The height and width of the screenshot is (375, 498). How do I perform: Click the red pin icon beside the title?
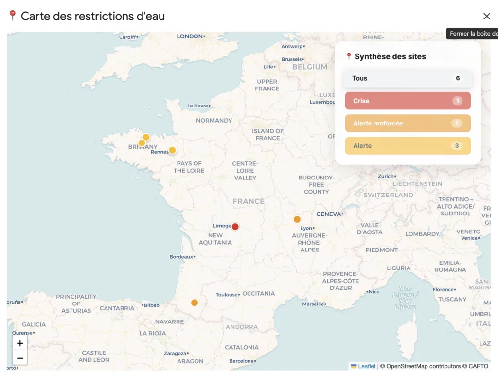coord(12,16)
